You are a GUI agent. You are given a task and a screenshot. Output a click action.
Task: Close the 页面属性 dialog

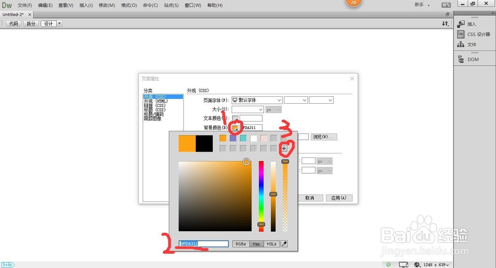[x=352, y=78]
